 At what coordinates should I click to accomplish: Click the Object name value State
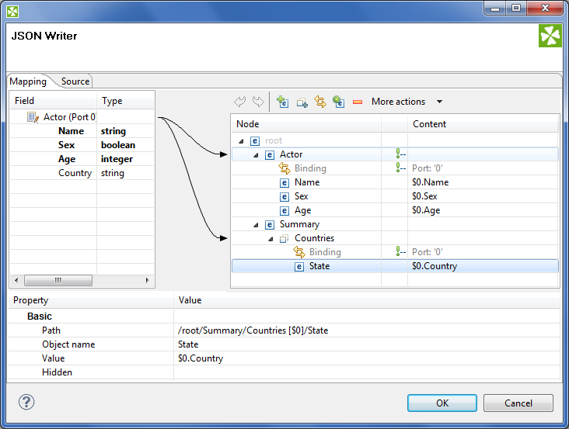pos(188,344)
